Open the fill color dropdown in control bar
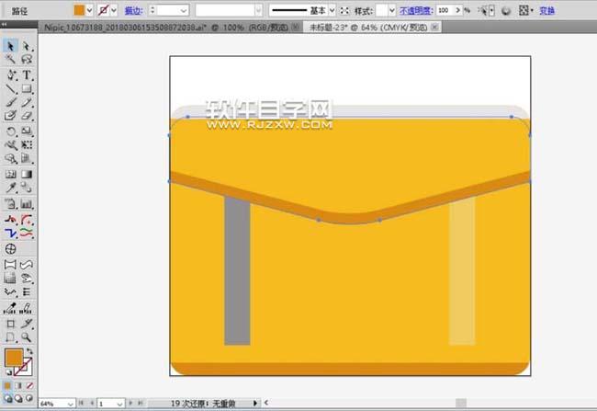597x411 pixels. pyautogui.click(x=89, y=10)
